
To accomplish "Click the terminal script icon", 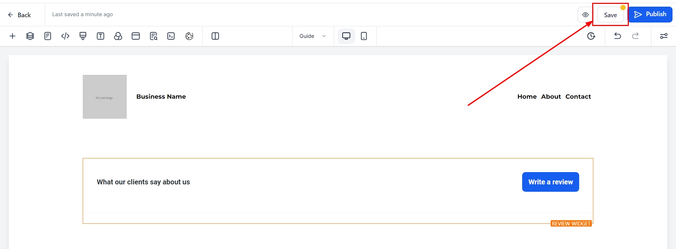I will pos(171,36).
